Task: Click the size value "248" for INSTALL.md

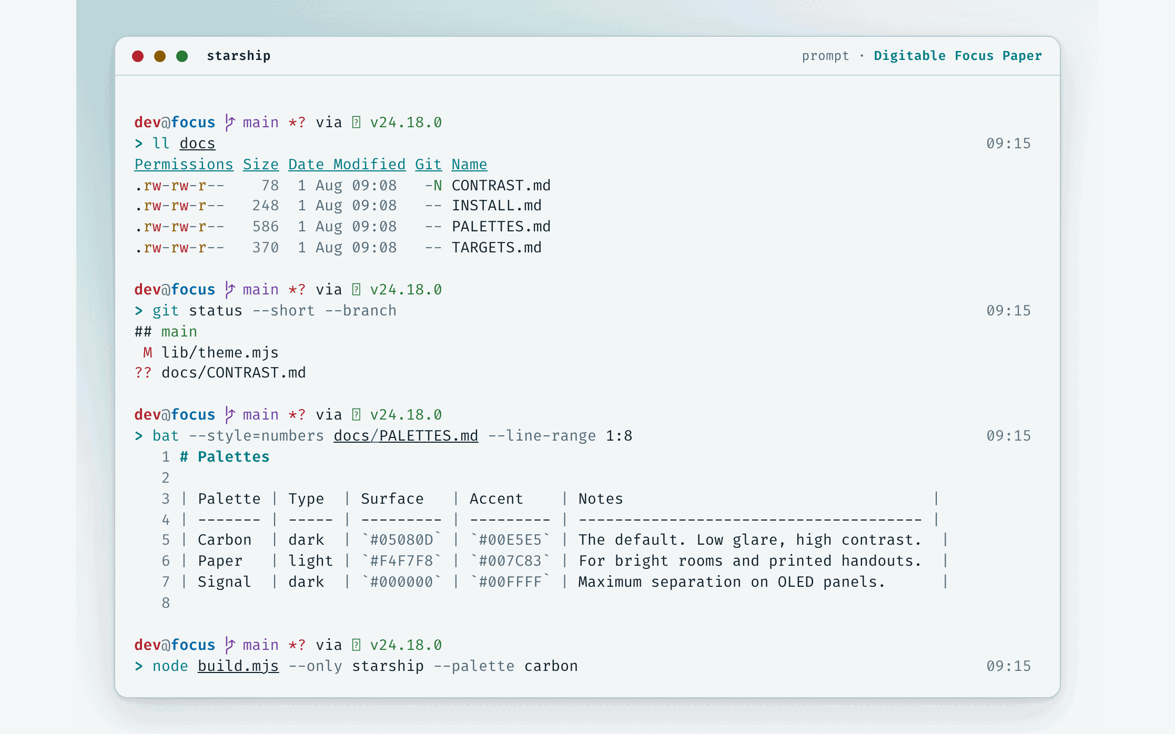Action: [266, 206]
